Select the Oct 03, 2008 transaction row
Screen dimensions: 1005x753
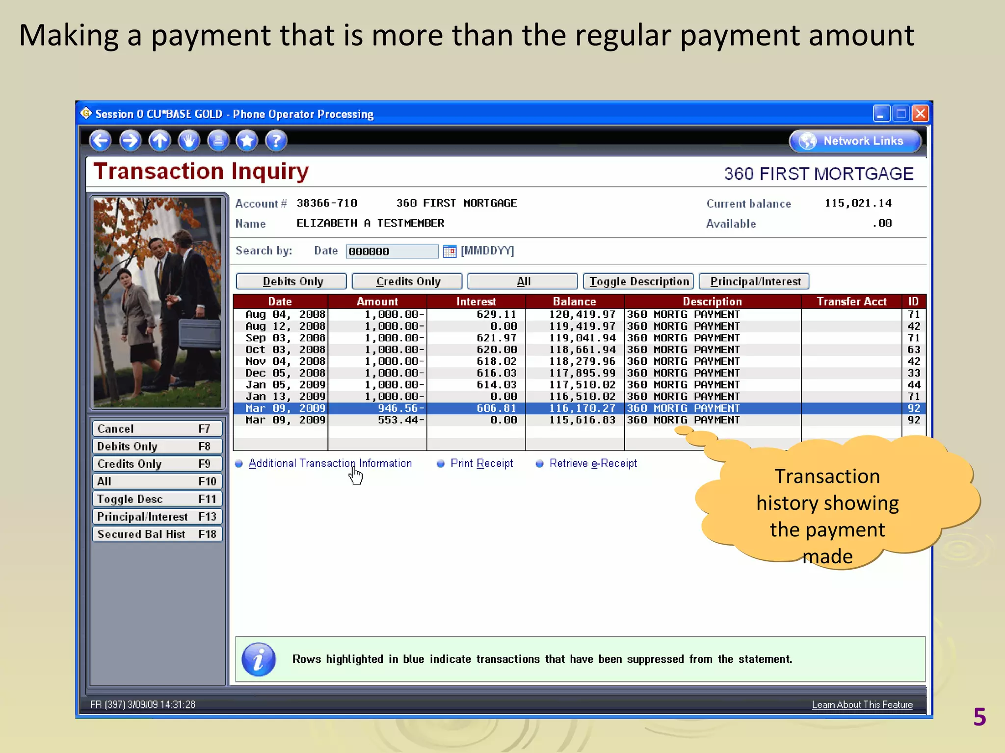coord(580,350)
